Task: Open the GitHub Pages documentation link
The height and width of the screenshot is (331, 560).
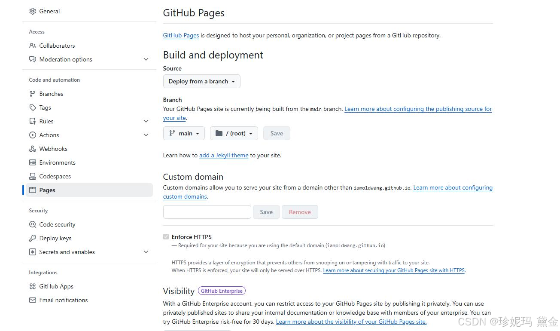Action: pos(181,35)
